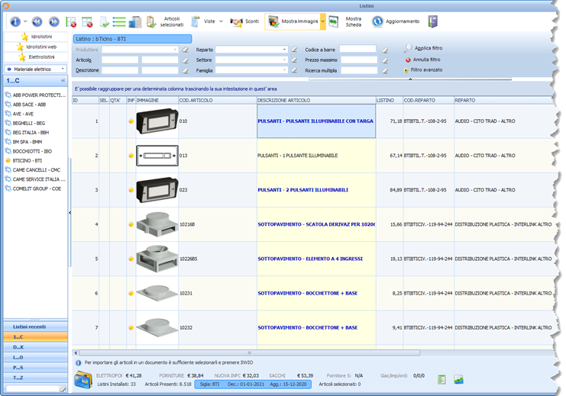566x396 pixels.
Task: Toggle the Mostra Immagini button
Action: tap(293, 21)
